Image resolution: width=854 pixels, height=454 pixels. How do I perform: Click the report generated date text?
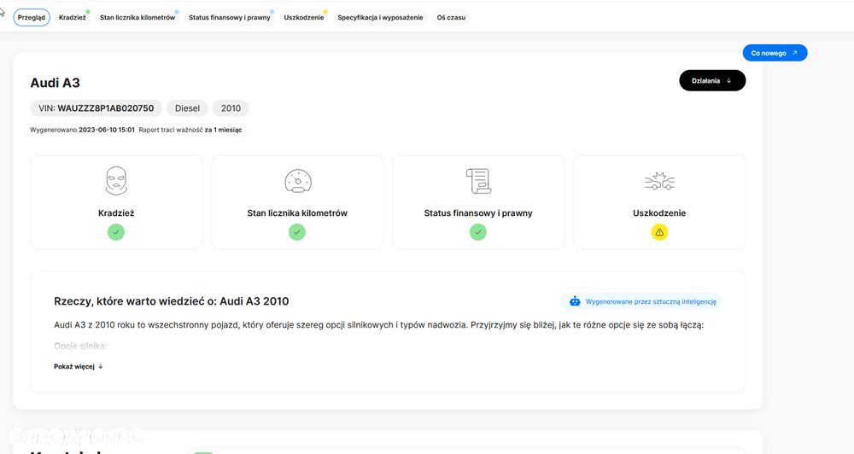pyautogui.click(x=82, y=130)
